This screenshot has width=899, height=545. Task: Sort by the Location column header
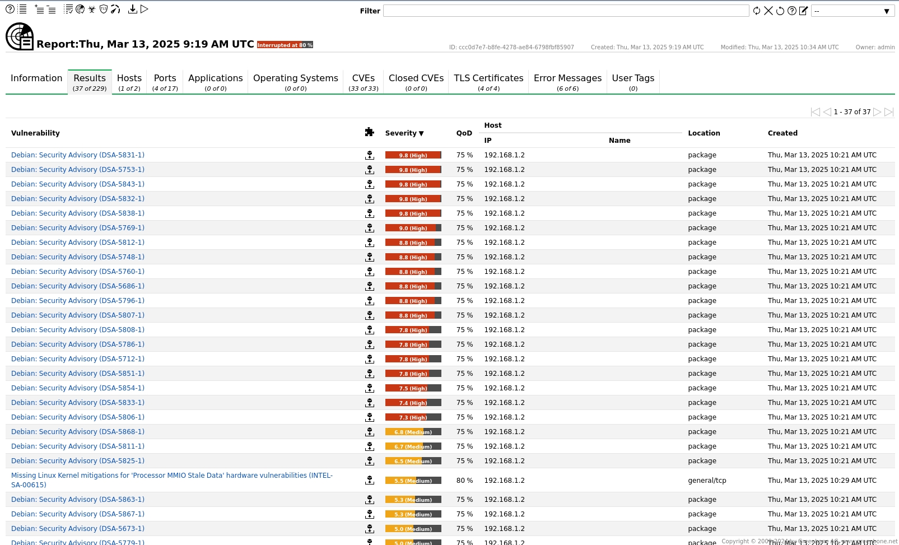click(x=704, y=133)
